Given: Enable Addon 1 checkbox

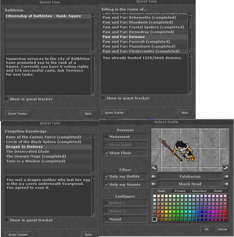Looking at the screenshot, I should point(106,203).
